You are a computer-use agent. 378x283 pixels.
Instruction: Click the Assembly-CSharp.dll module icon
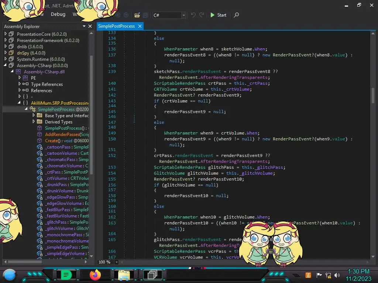pos(18,71)
